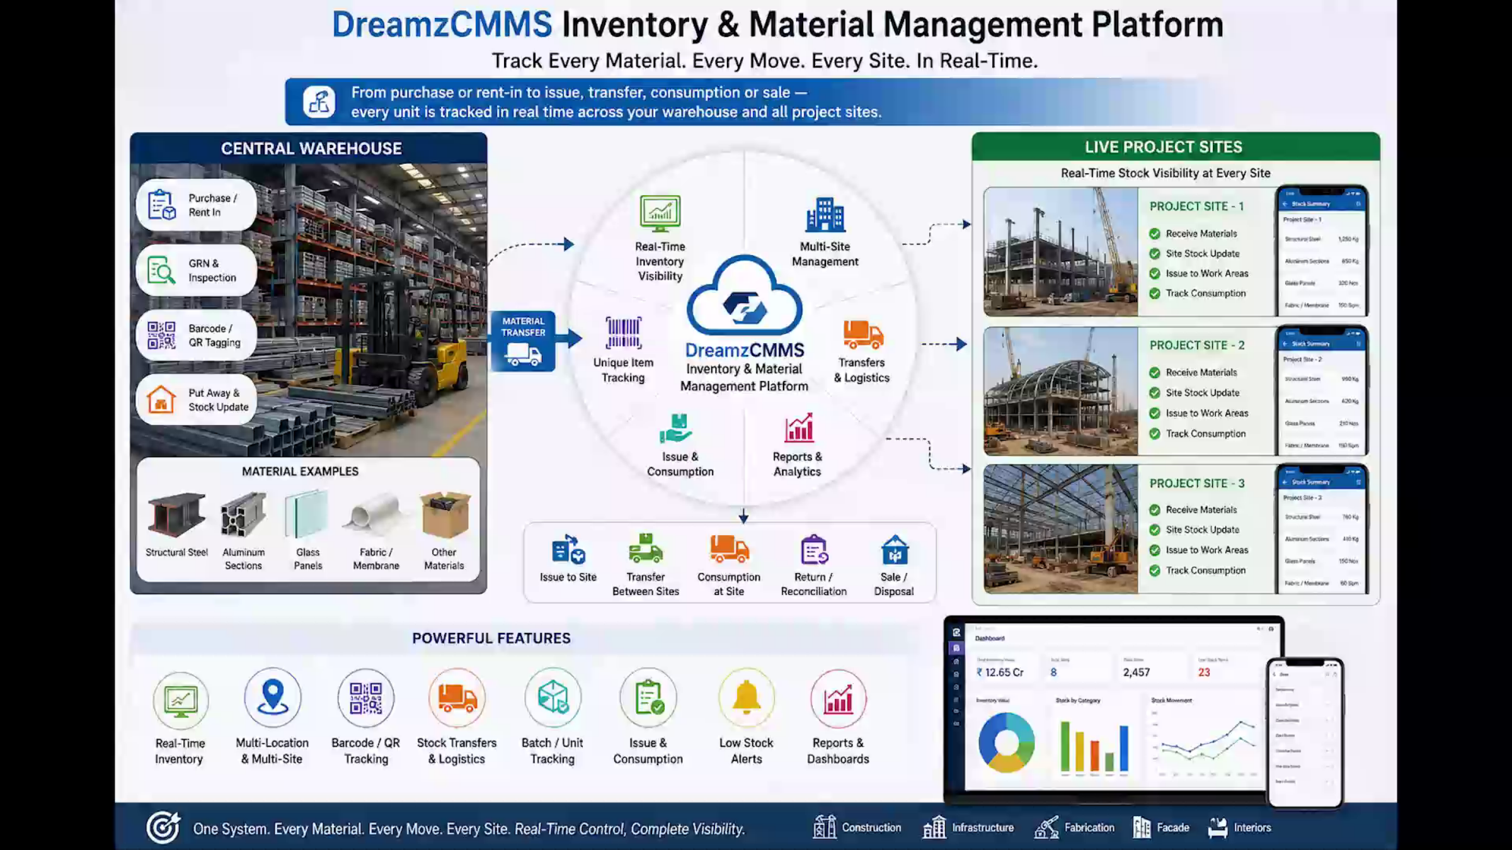
Task: Click the Project Site 3 phone stock summary
Action: pyautogui.click(x=1322, y=530)
